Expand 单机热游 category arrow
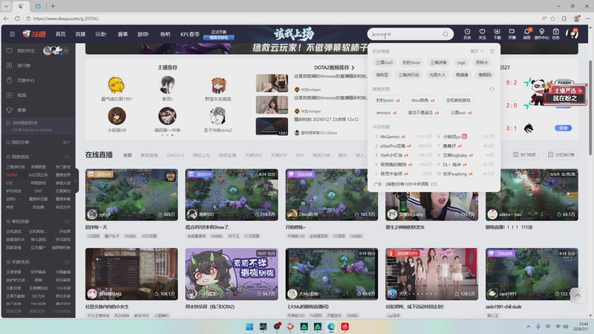The height and width of the screenshot is (334, 594). [x=67, y=221]
